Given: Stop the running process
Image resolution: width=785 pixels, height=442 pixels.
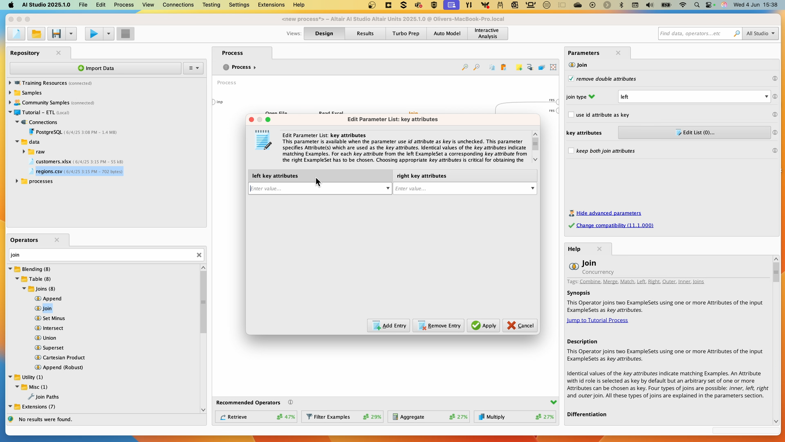Looking at the screenshot, I should (125, 34).
